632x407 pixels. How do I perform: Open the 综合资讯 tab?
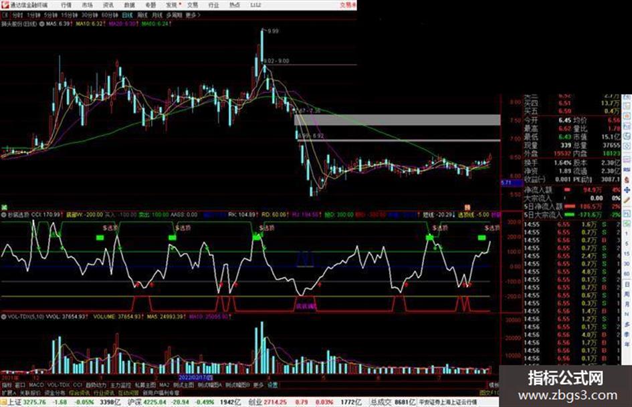pyautogui.click(x=79, y=392)
